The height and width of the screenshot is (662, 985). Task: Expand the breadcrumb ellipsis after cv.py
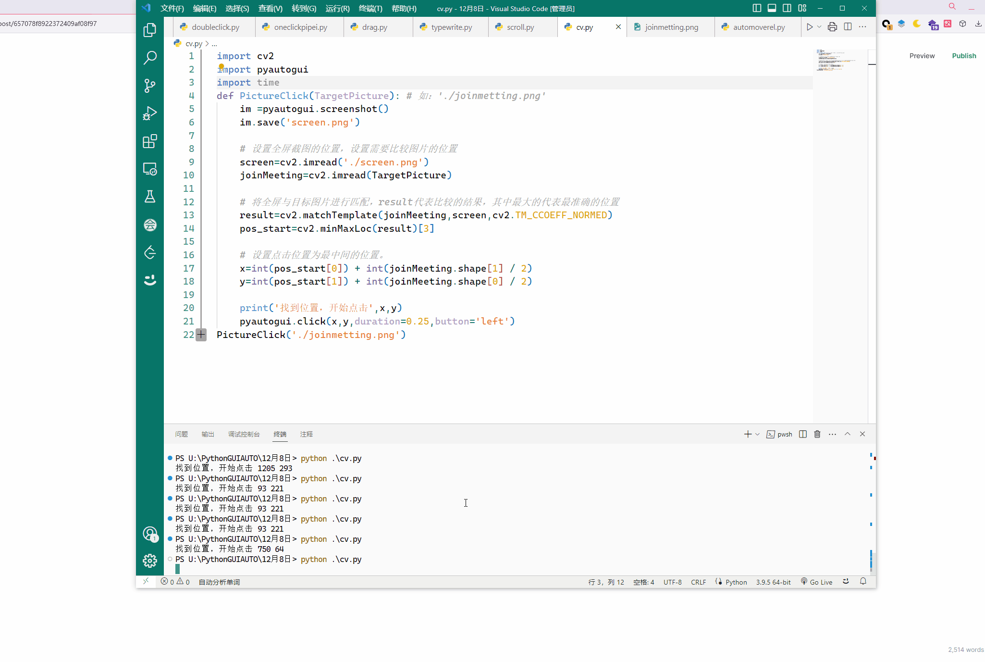coord(214,44)
